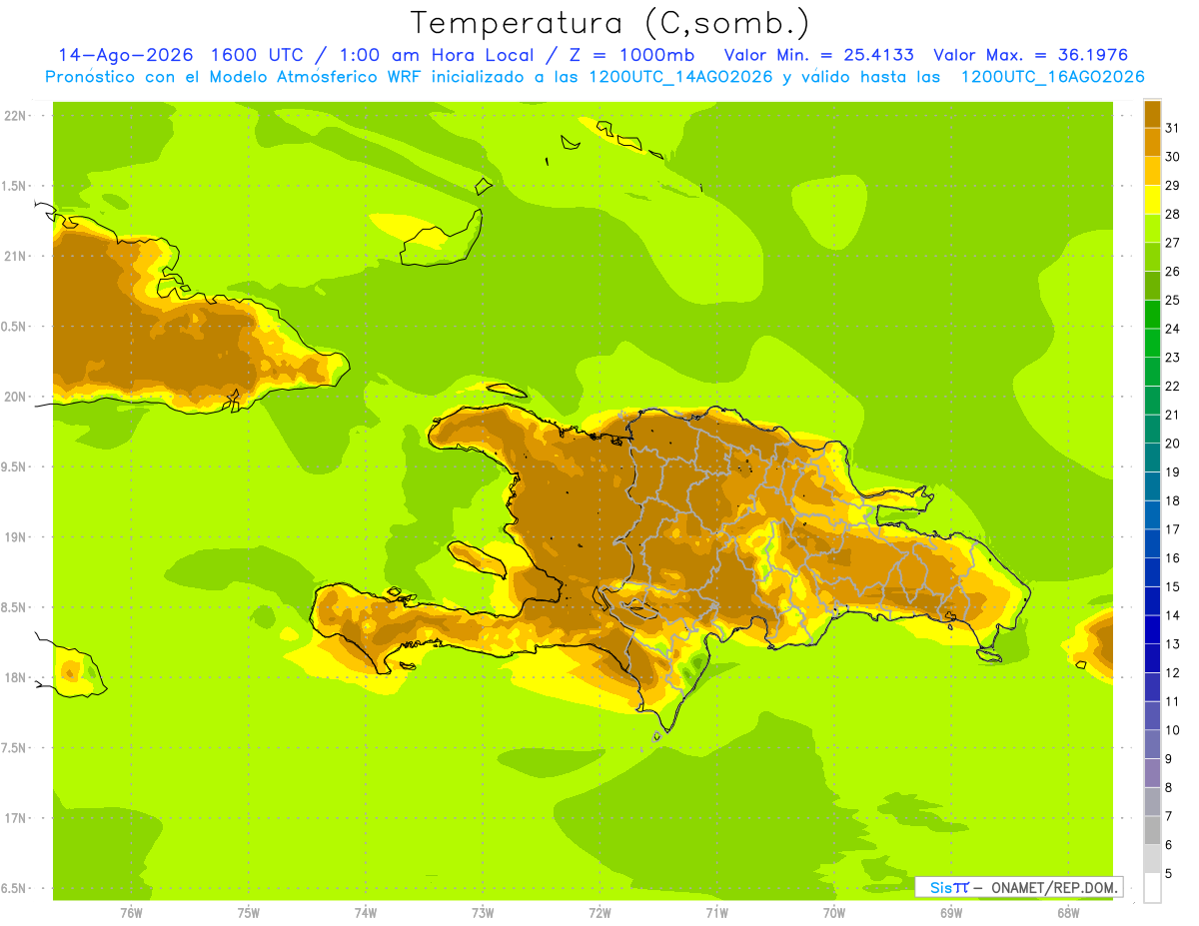Click the "70W" longitude axis label
The height and width of the screenshot is (926, 1199).
click(x=834, y=913)
